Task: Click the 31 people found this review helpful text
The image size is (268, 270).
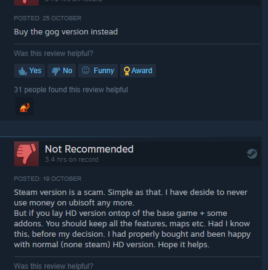Action: click(x=71, y=90)
